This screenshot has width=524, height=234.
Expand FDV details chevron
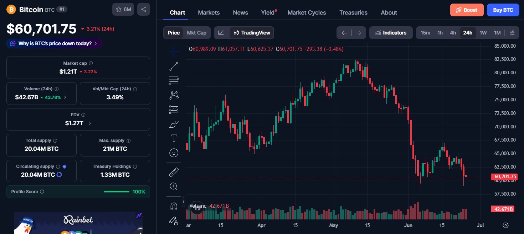point(89,123)
